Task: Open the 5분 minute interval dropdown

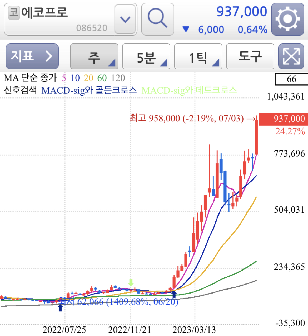Action: pos(146,56)
